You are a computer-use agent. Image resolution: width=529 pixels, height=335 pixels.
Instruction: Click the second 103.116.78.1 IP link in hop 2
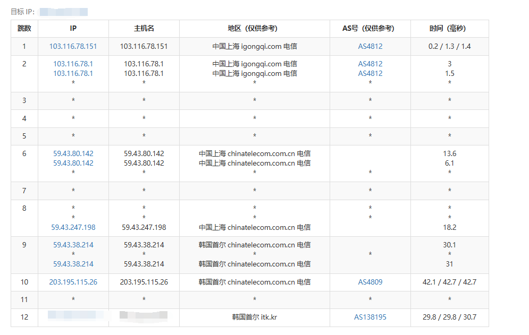pyautogui.click(x=73, y=73)
